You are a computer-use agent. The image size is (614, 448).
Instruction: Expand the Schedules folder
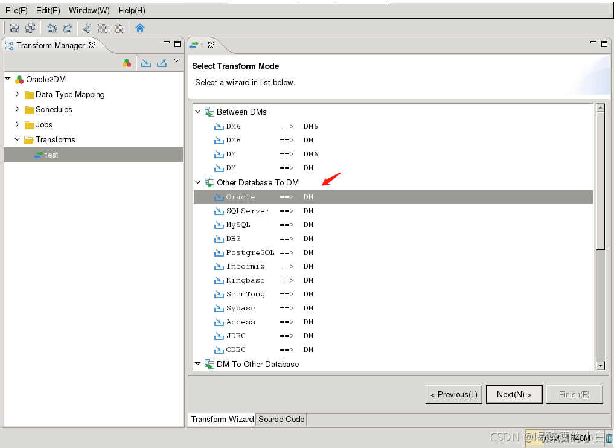pos(17,109)
